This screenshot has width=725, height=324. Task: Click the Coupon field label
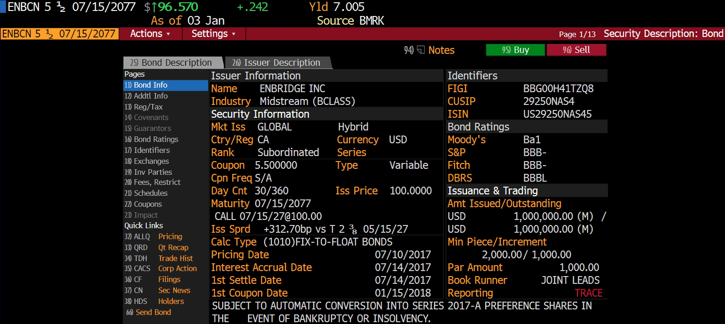(228, 165)
